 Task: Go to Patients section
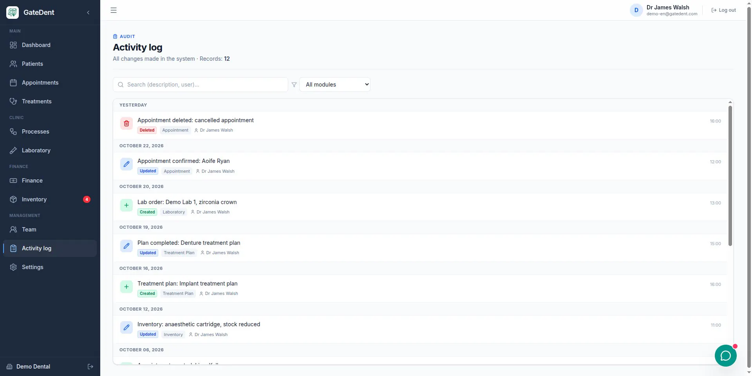(50, 64)
